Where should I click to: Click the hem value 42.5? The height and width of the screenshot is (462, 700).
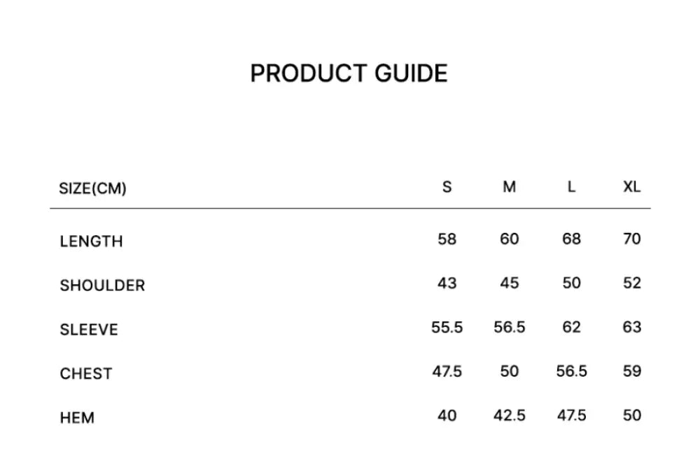(510, 416)
